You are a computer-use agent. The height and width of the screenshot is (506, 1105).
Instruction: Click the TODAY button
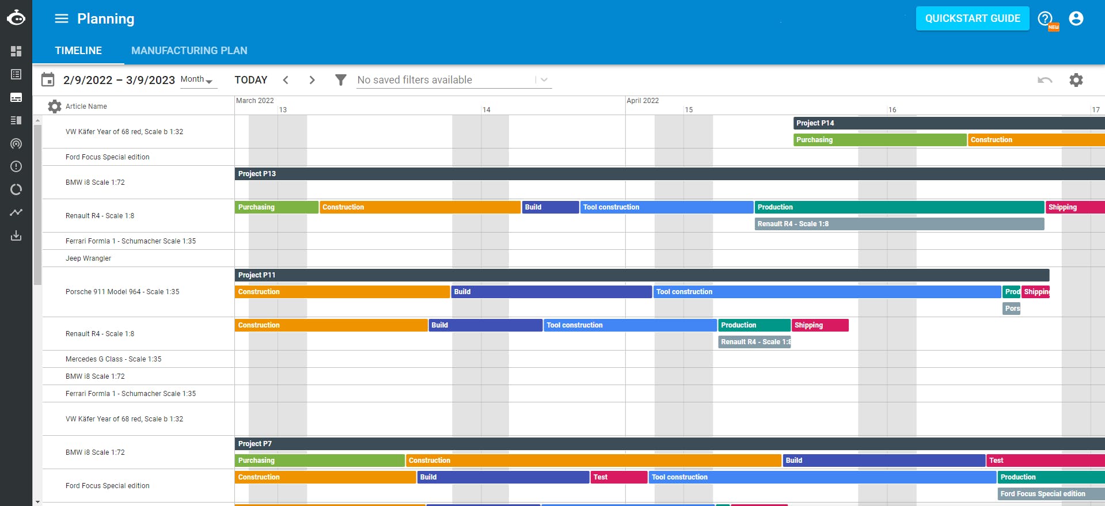251,80
